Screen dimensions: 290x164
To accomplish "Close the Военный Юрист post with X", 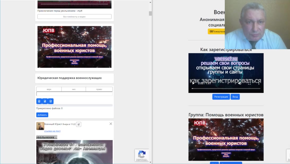I will [111, 124].
